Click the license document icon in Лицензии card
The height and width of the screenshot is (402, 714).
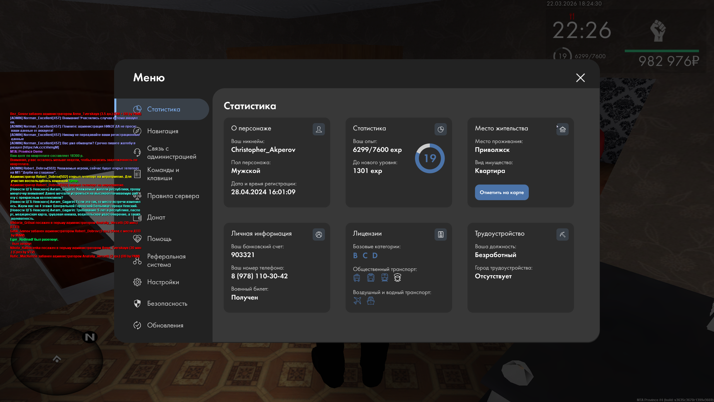click(440, 234)
